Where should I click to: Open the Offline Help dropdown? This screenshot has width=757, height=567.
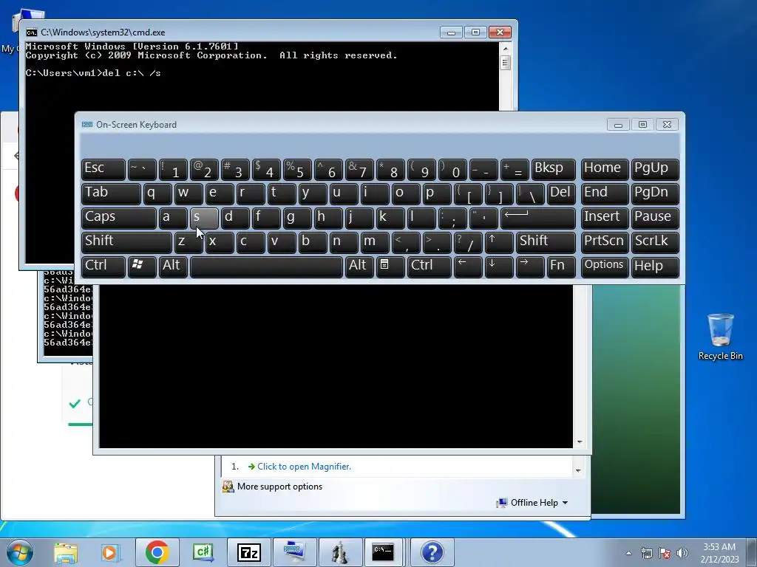click(533, 502)
